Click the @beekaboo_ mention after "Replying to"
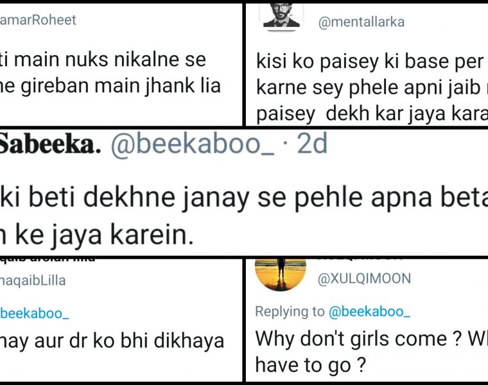 369,312
